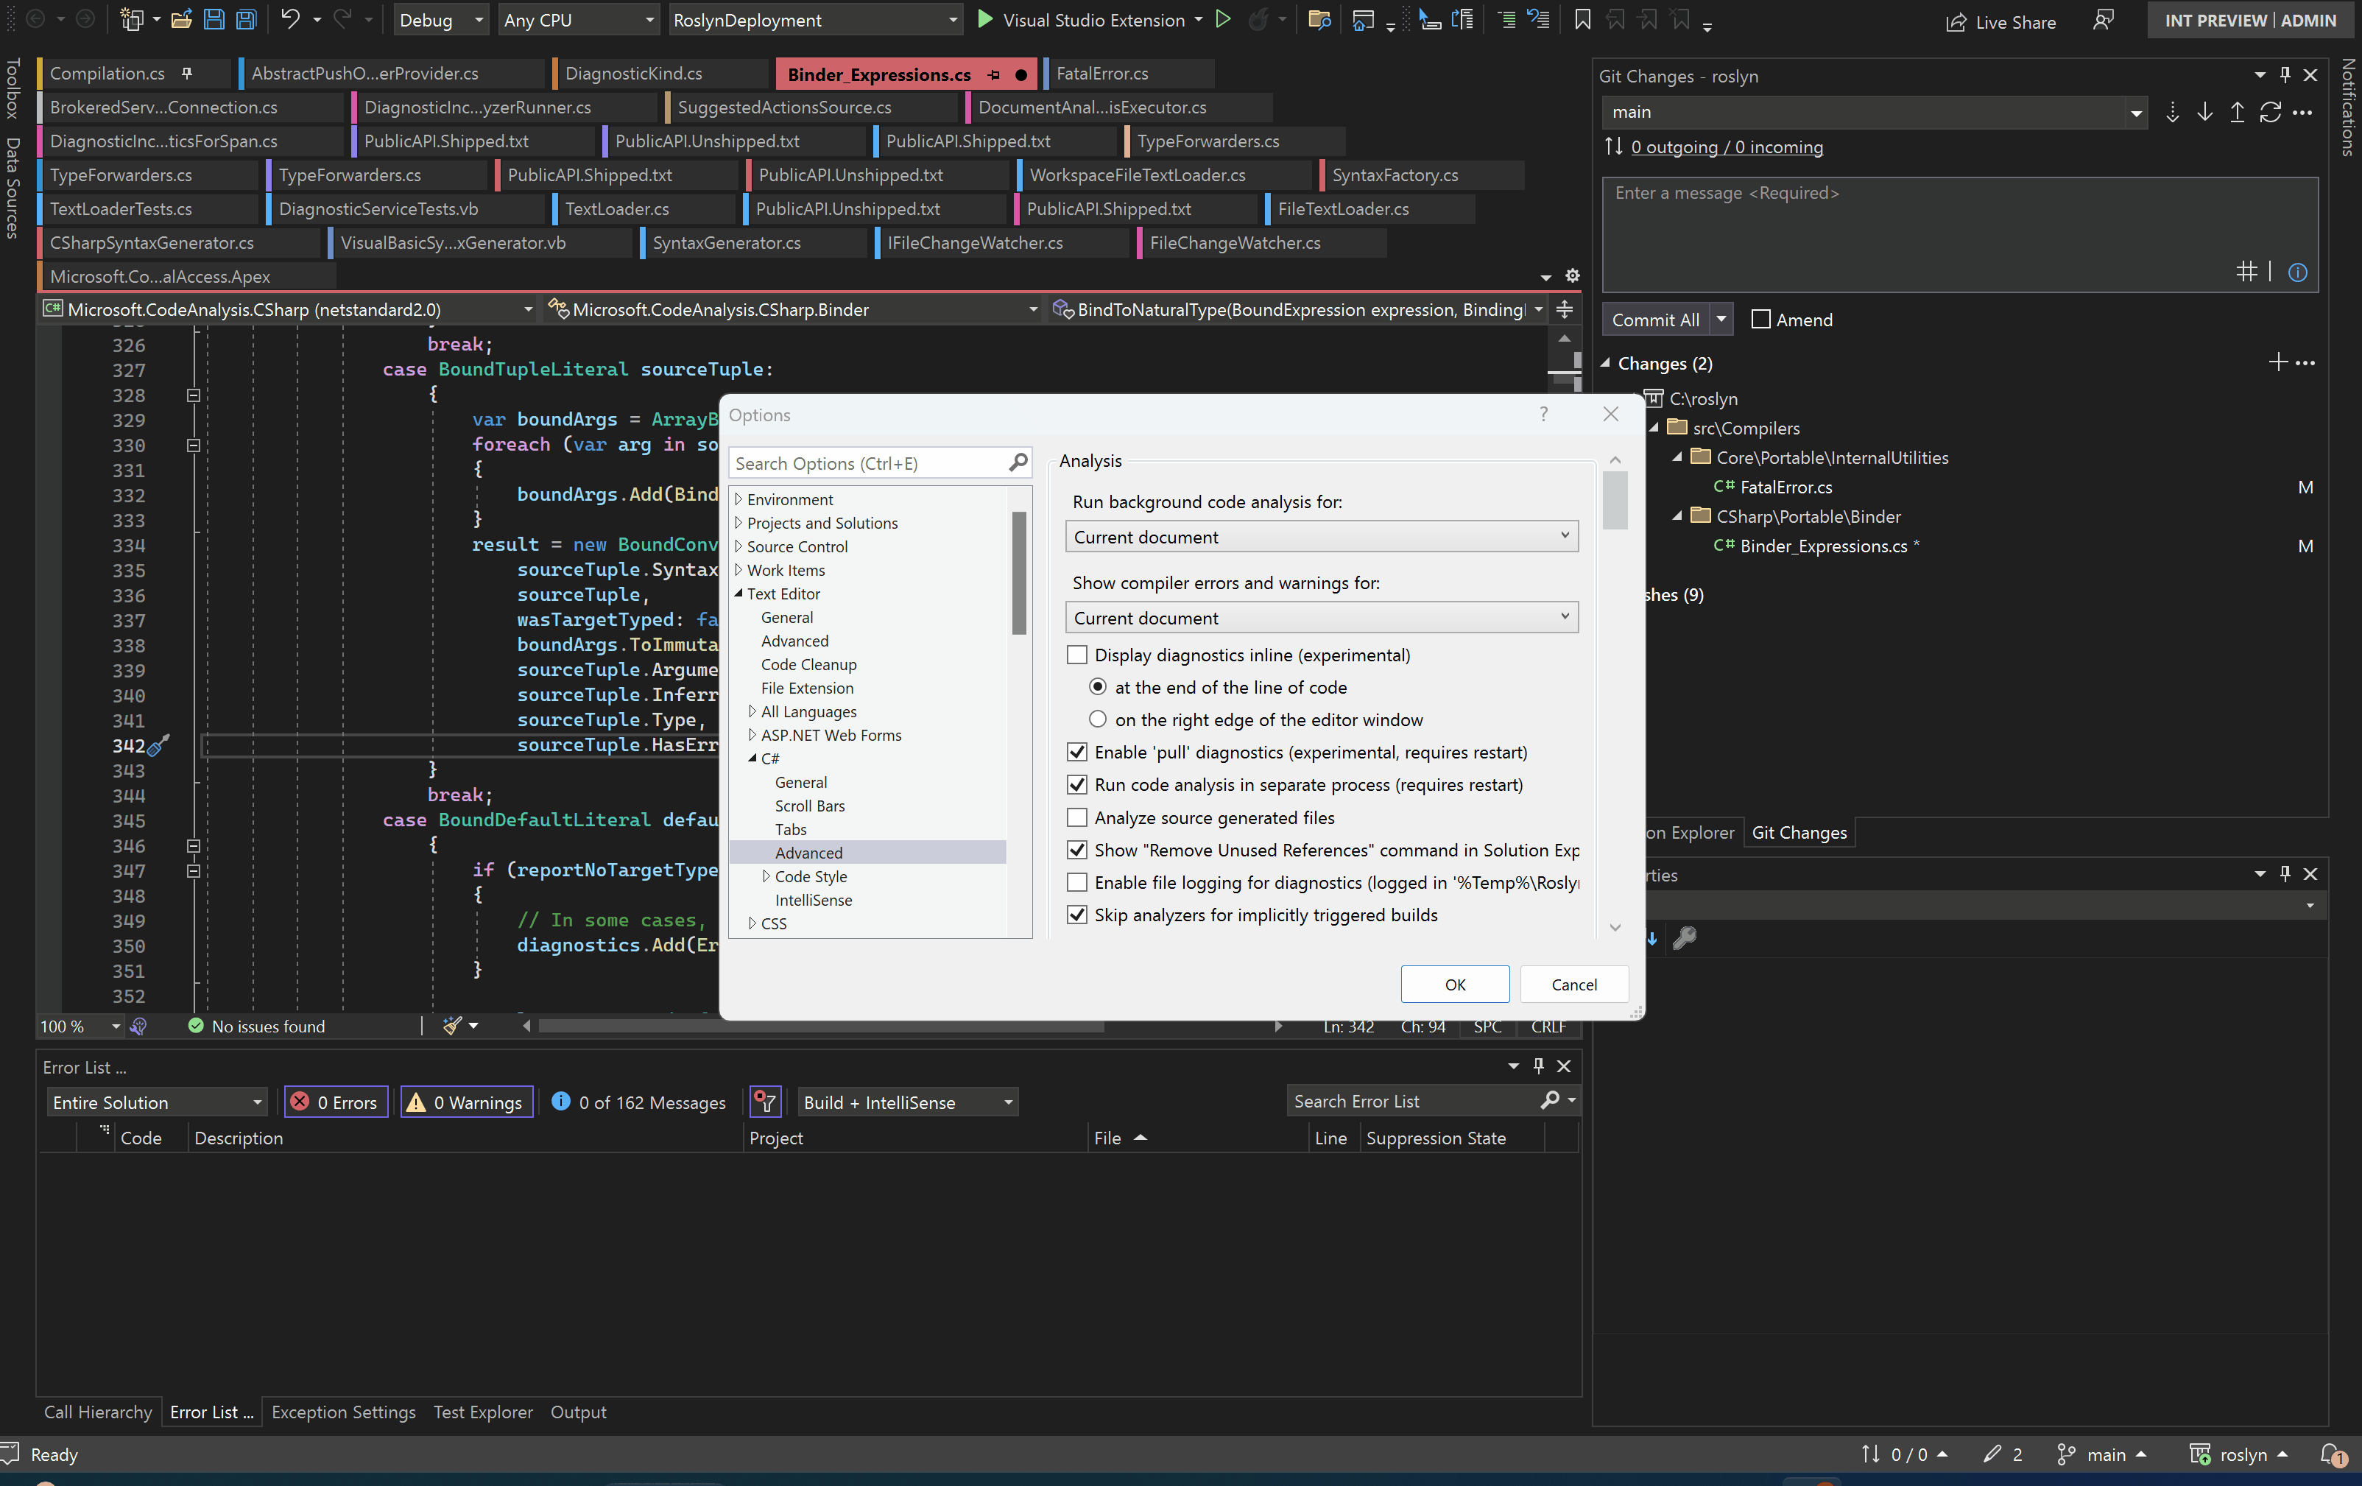Open the '0 outgoing / 0 incoming' link

1727,147
